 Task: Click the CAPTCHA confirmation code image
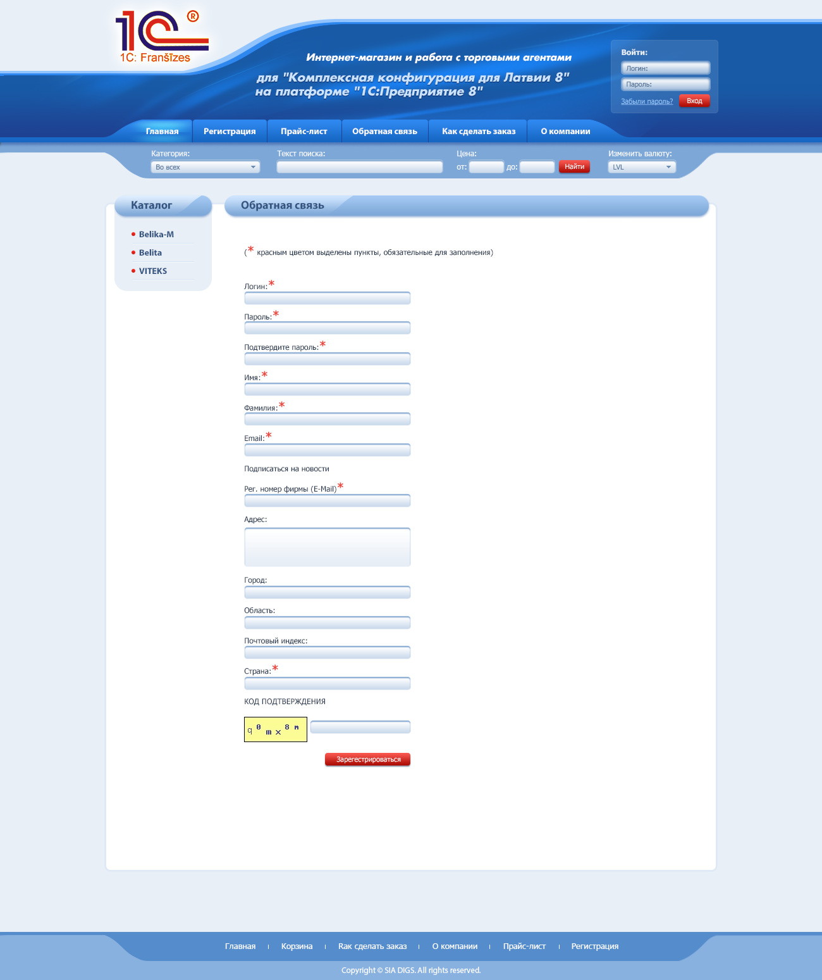coord(276,729)
